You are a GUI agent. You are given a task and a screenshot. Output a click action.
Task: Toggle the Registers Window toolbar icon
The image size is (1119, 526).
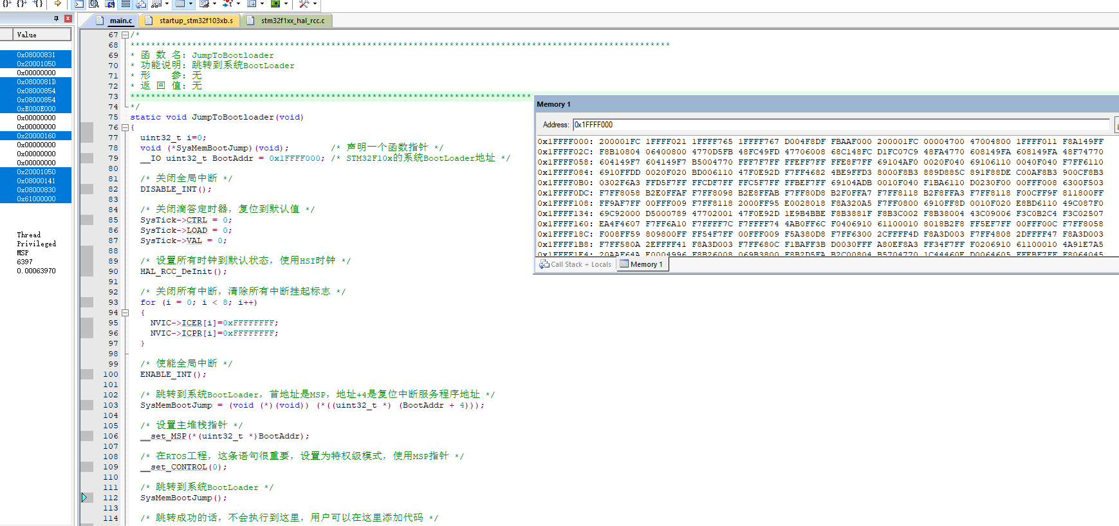(x=125, y=3)
